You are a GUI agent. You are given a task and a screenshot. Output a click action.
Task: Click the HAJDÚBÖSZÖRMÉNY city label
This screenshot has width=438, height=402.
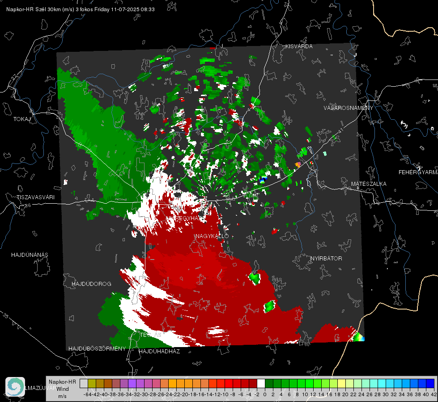click(97, 349)
